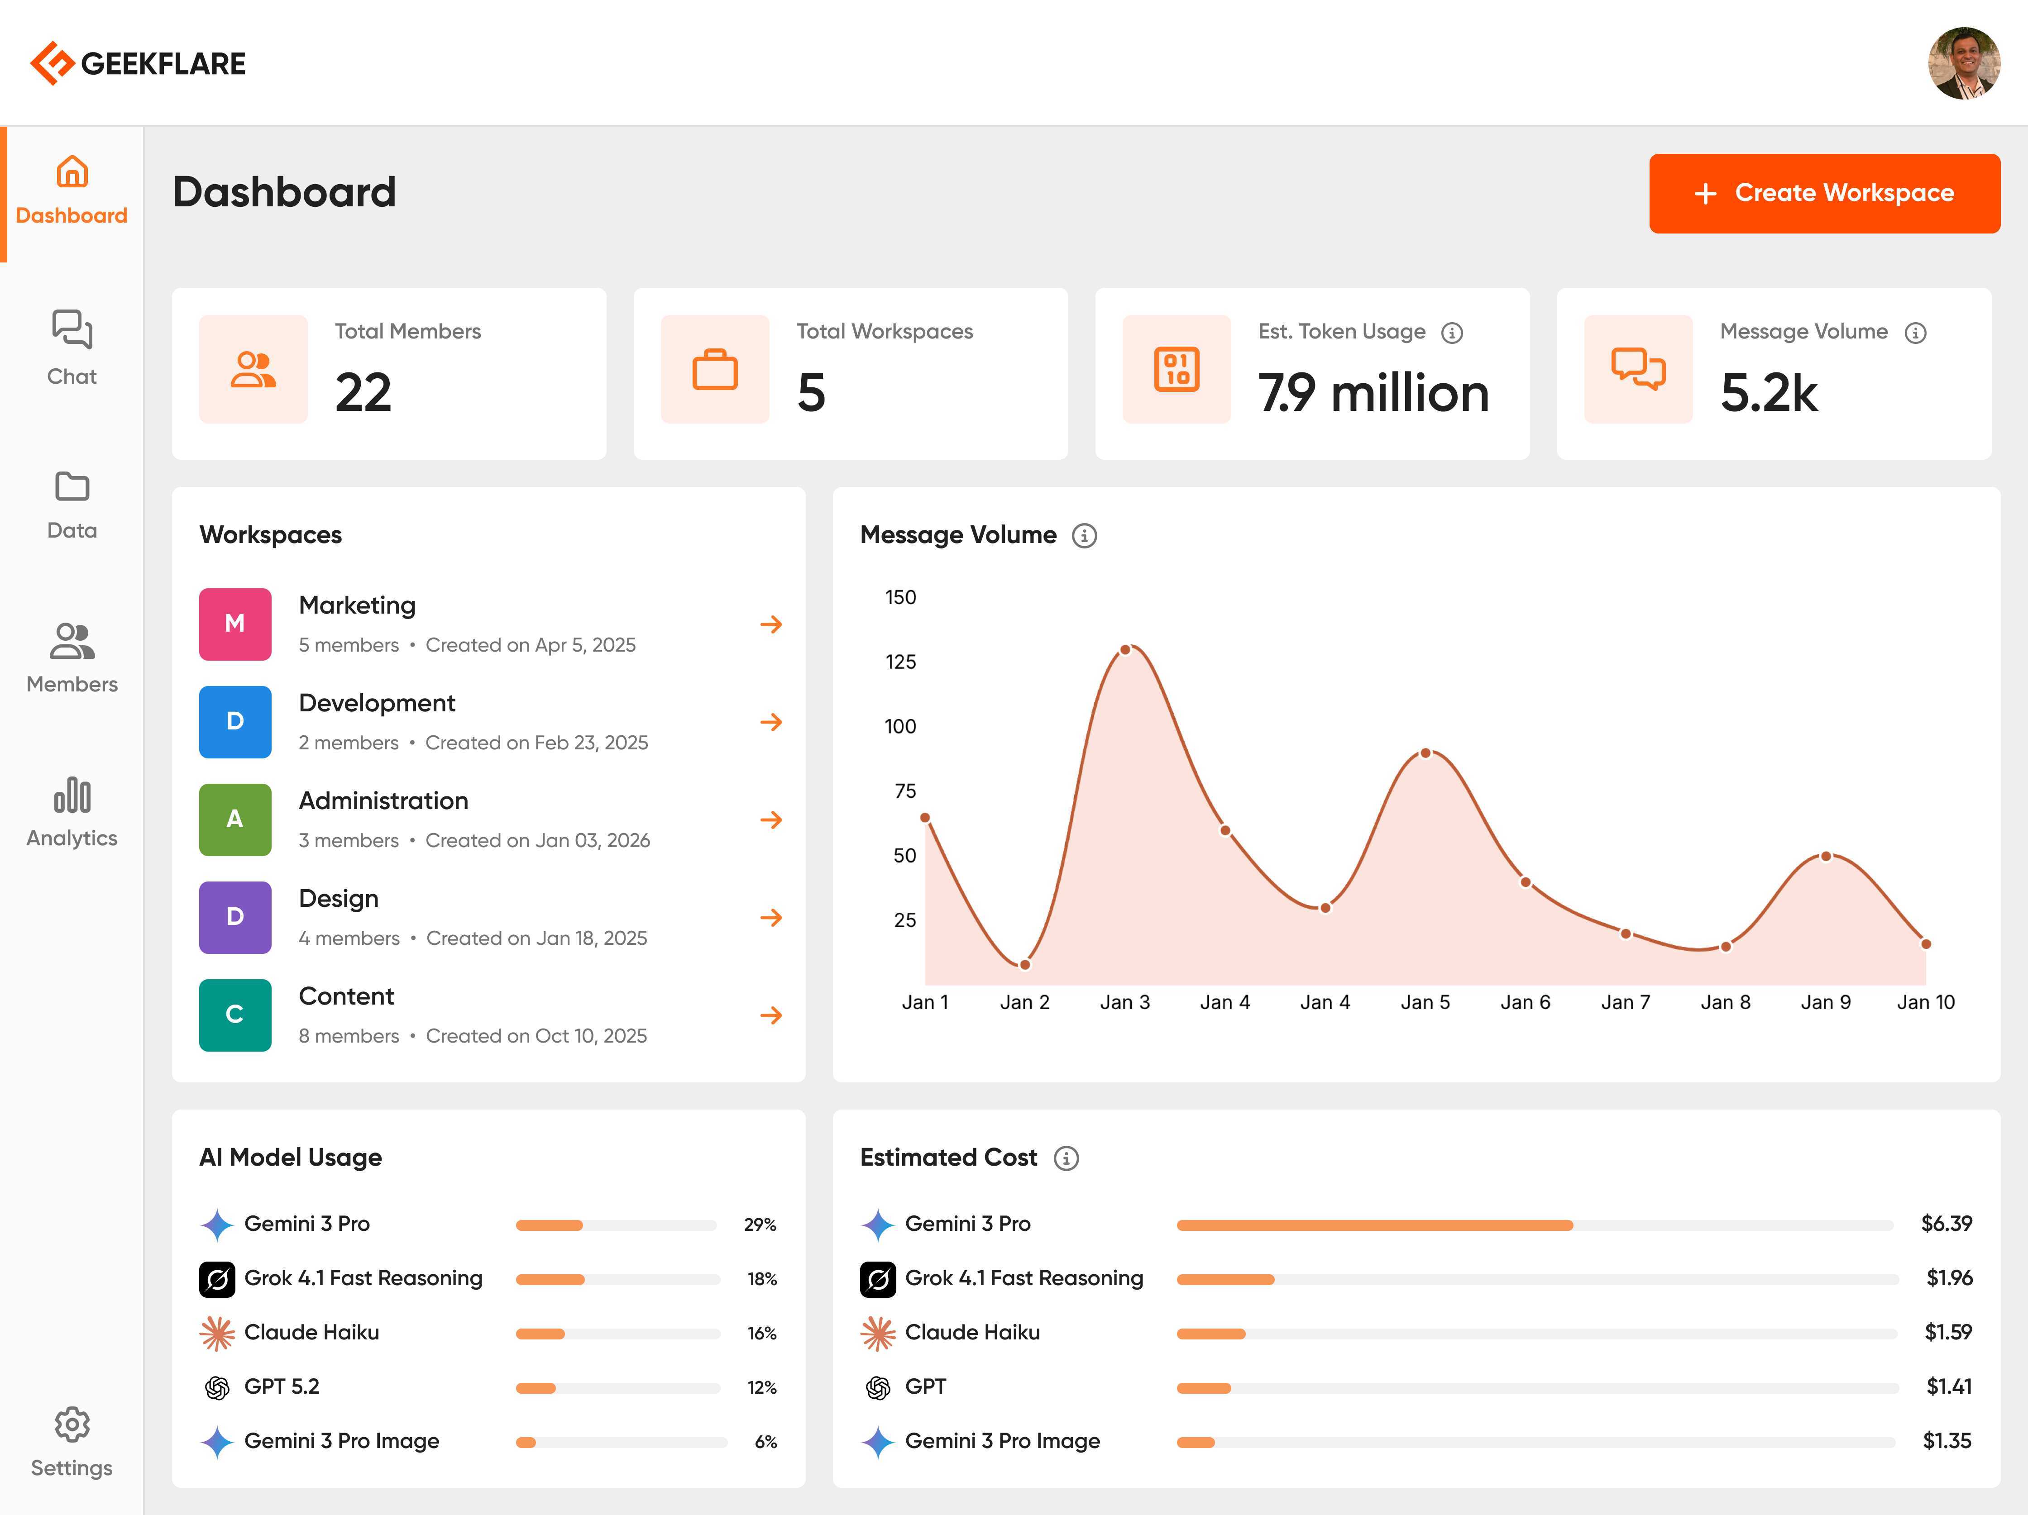The width and height of the screenshot is (2028, 1515).
Task: Open the Estimated Cost info tooltip
Action: 1067,1158
